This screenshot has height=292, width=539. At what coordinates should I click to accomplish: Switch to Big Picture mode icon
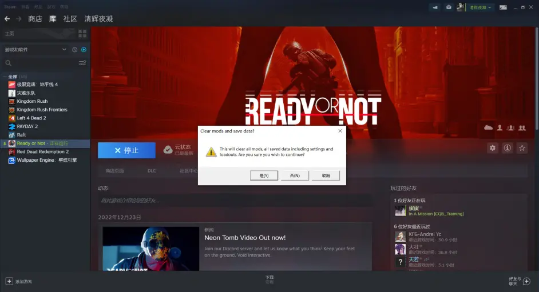tap(503, 7)
